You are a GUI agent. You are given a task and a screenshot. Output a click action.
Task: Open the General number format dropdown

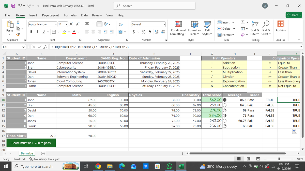pyautogui.click(x=164, y=24)
